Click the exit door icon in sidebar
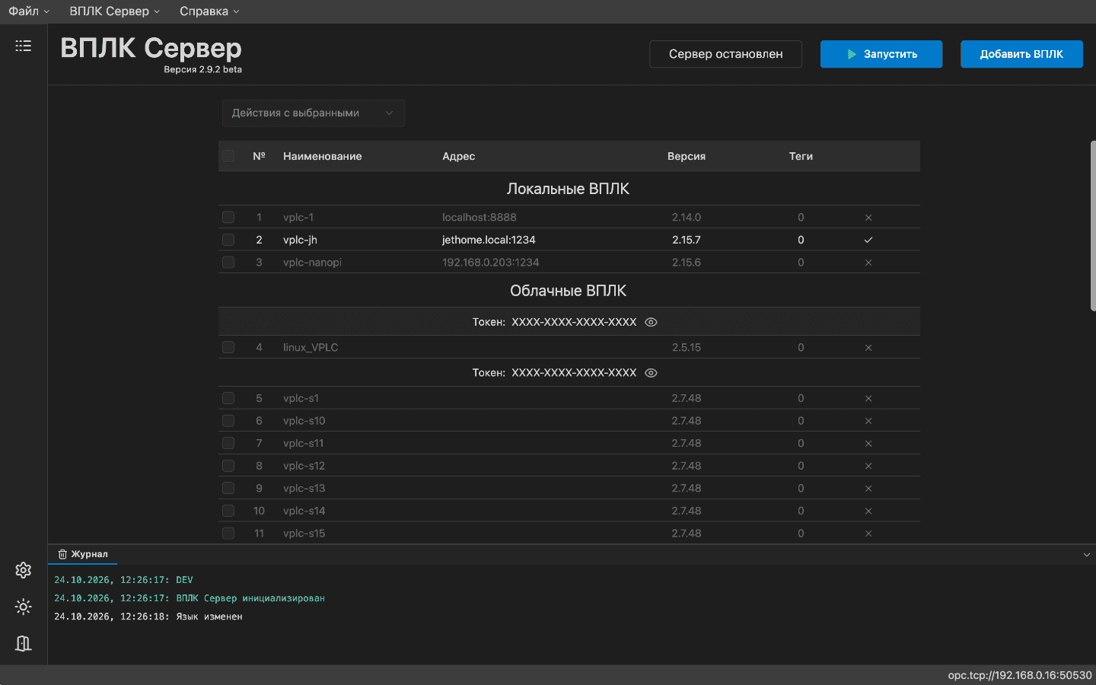Screen dimensions: 1096x685 pyautogui.click(x=24, y=643)
